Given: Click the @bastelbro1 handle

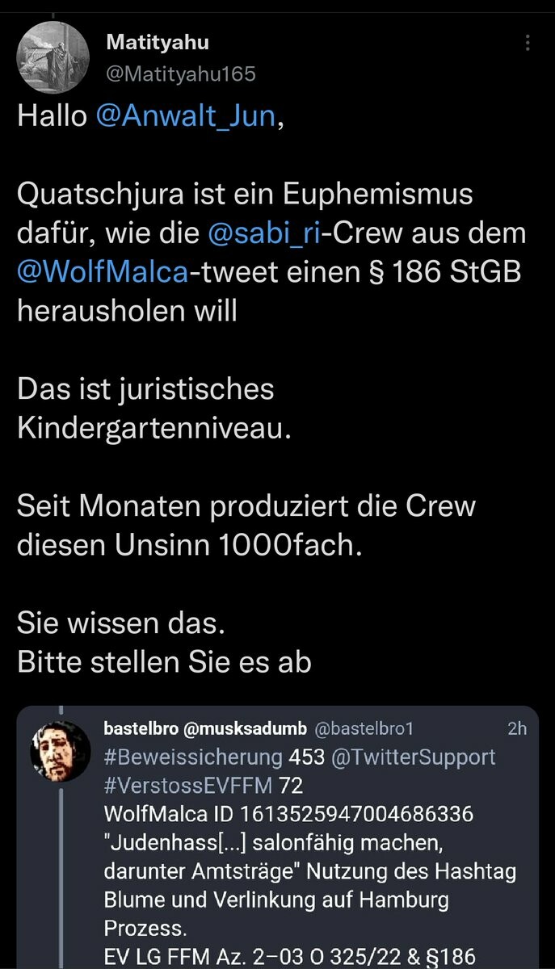Looking at the screenshot, I should pyautogui.click(x=364, y=728).
